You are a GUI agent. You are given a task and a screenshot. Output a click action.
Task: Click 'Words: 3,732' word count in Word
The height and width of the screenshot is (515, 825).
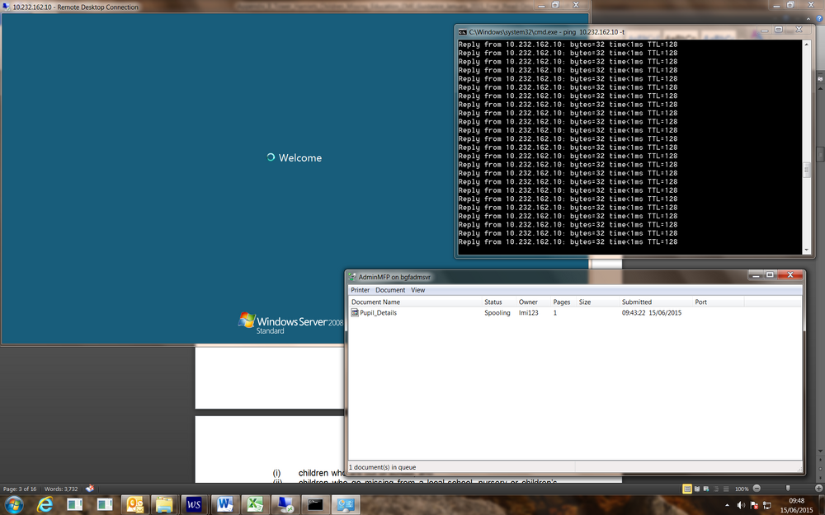coord(61,489)
